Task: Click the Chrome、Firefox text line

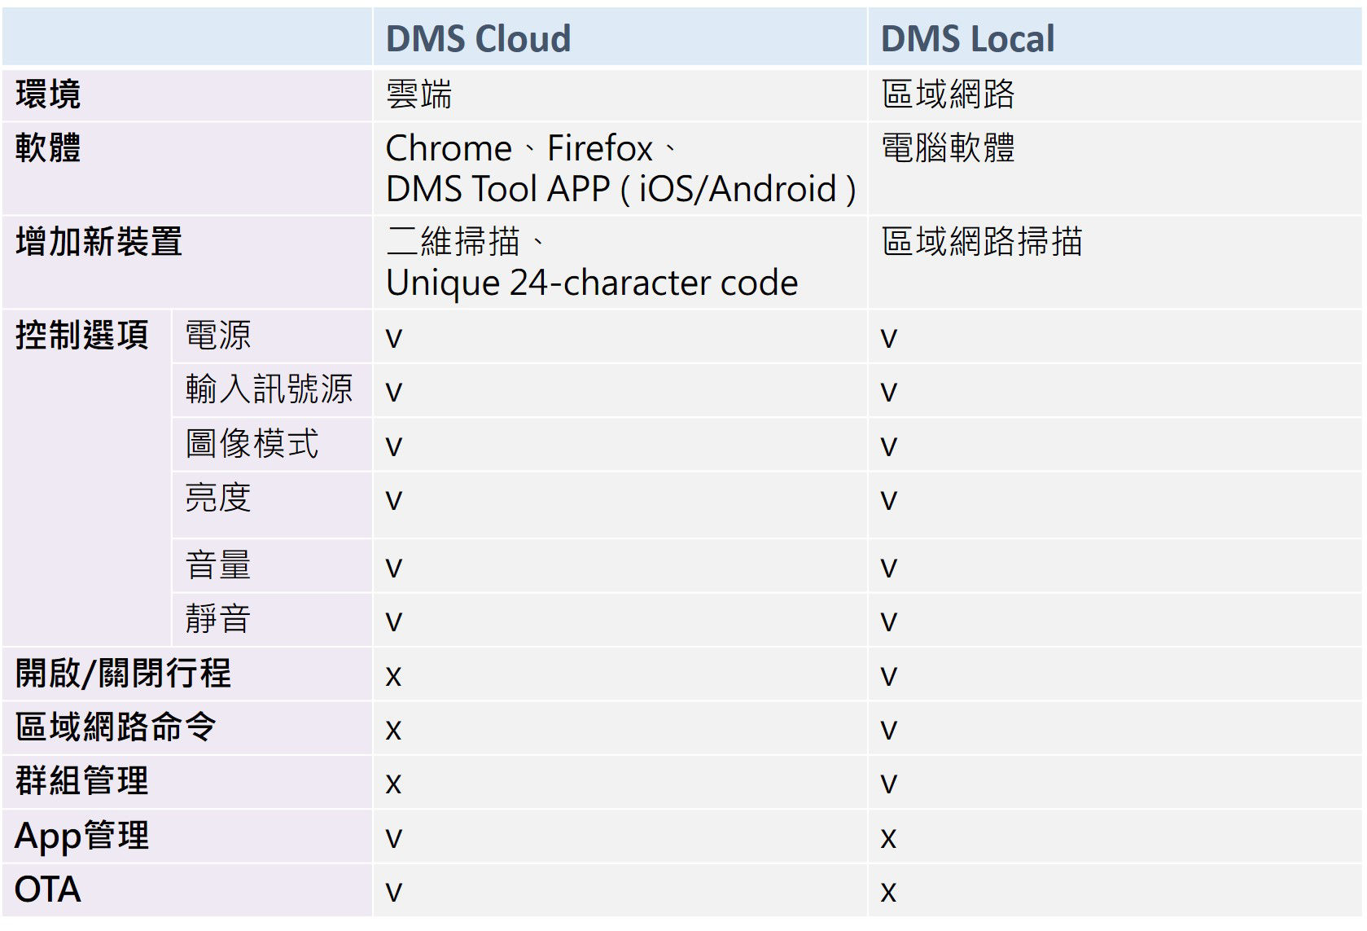Action: 532,148
